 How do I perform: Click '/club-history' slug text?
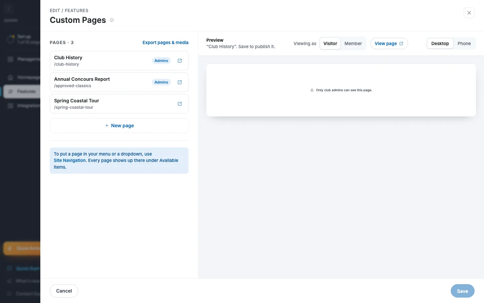67,64
